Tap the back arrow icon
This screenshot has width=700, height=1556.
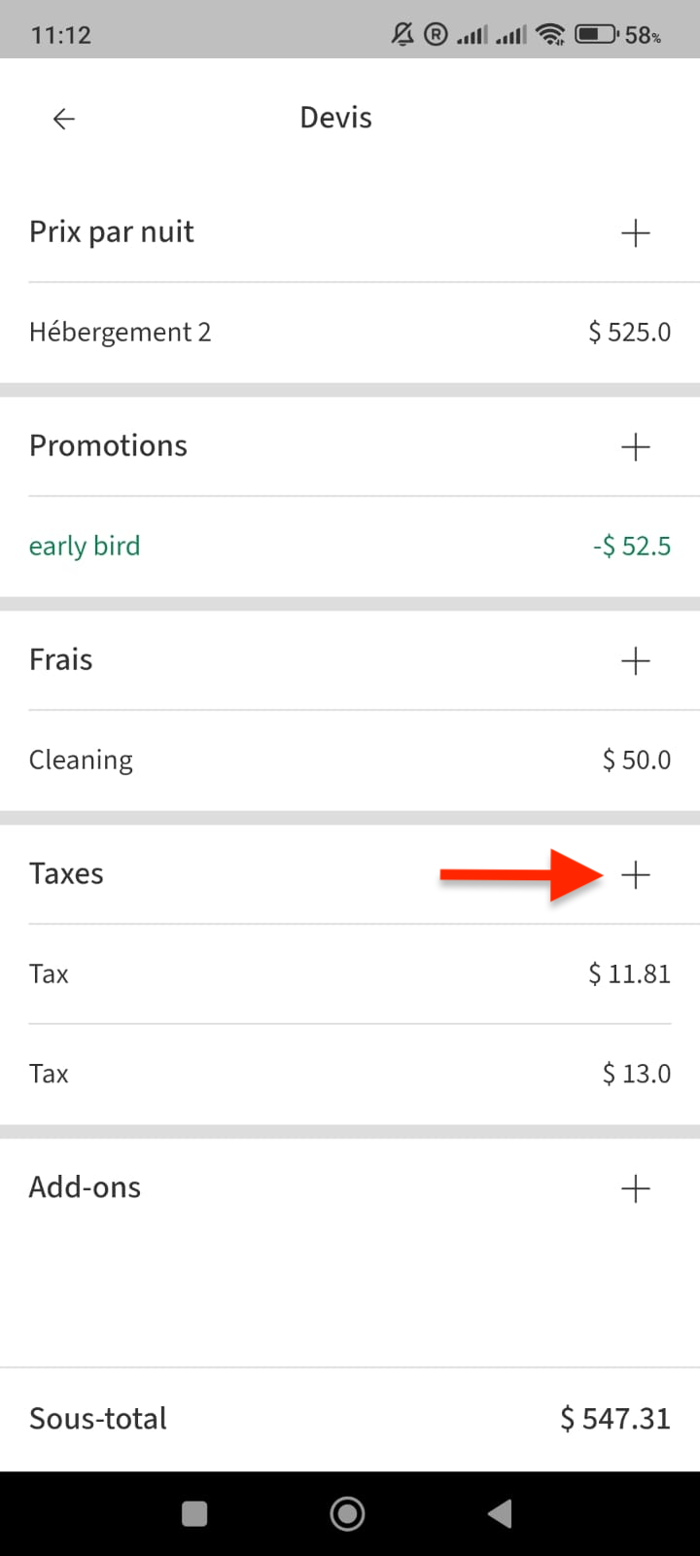tap(64, 119)
